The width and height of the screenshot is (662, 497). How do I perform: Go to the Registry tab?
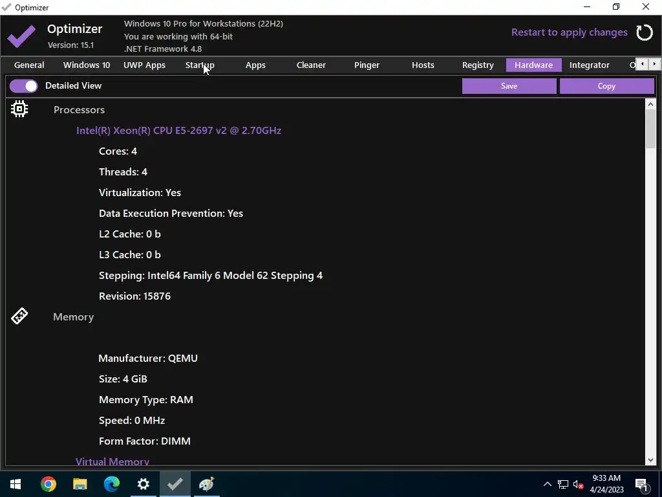click(478, 65)
